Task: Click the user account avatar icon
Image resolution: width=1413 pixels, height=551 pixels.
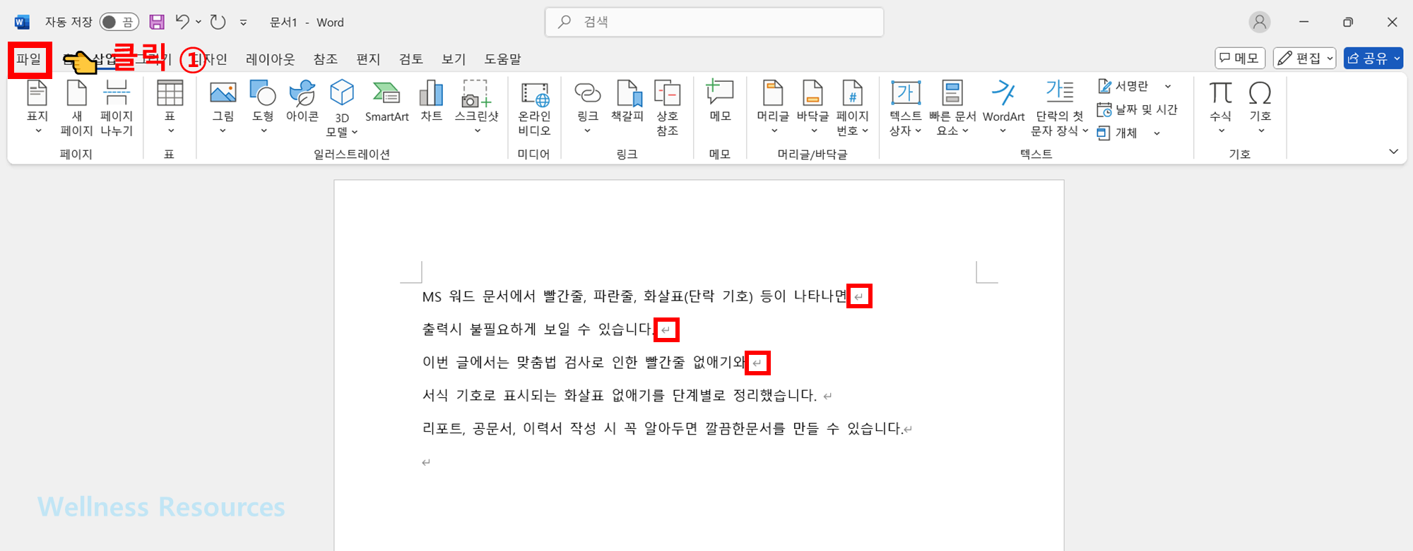Action: (1260, 22)
